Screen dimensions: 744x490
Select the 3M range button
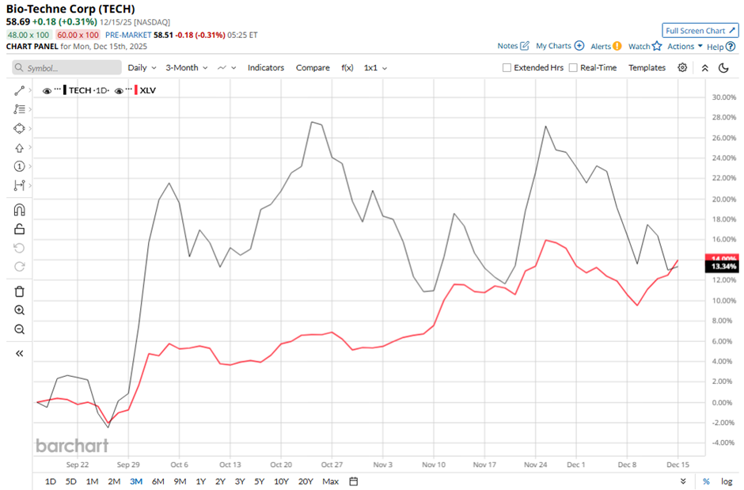click(136, 481)
